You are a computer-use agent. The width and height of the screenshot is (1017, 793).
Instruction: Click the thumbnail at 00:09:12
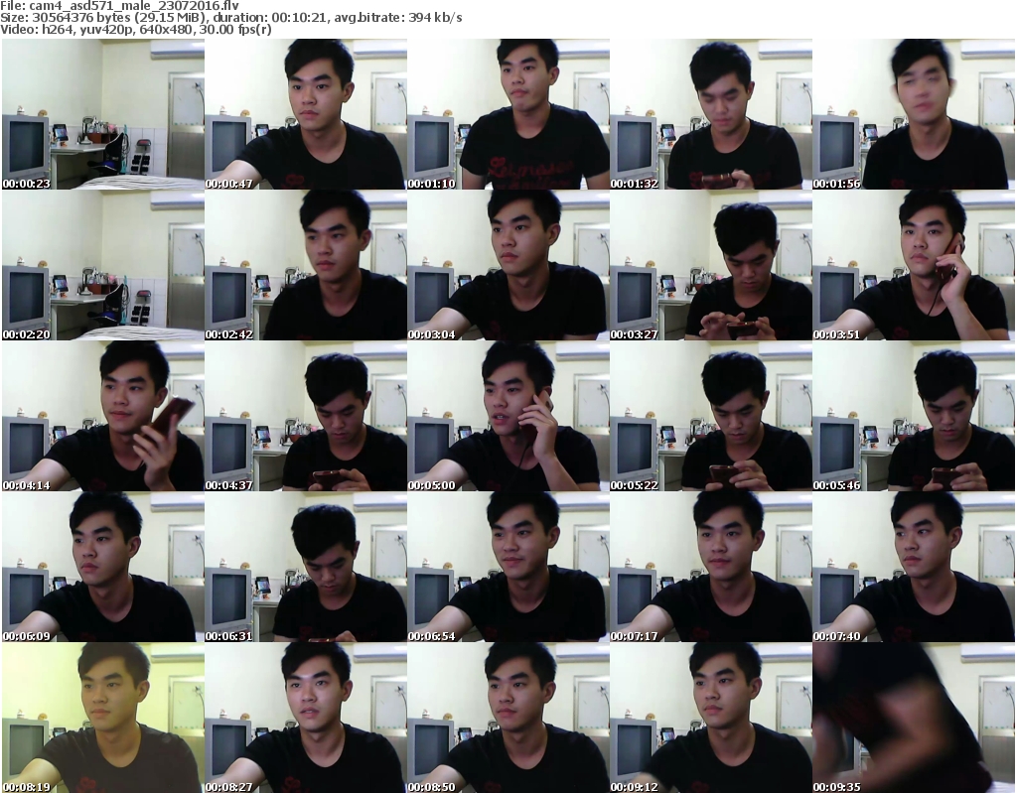[711, 718]
